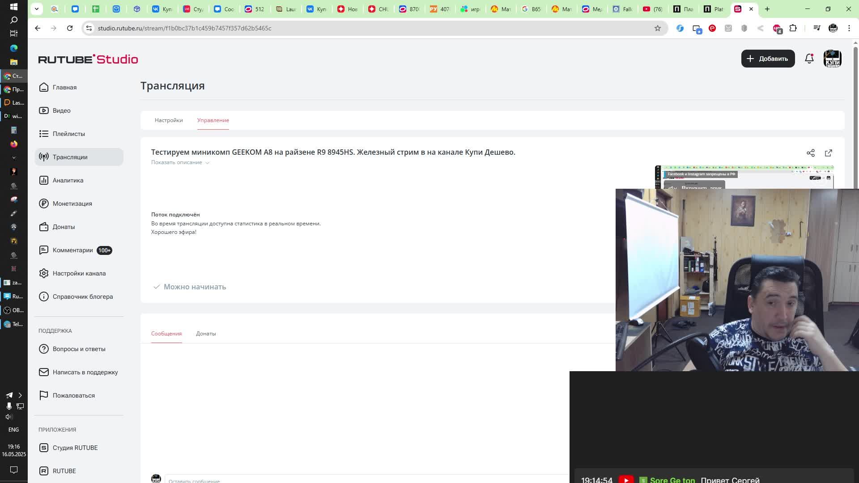Screen dimensions: 859x483
Task: Go to Настройки канала
Action: tap(79, 273)
